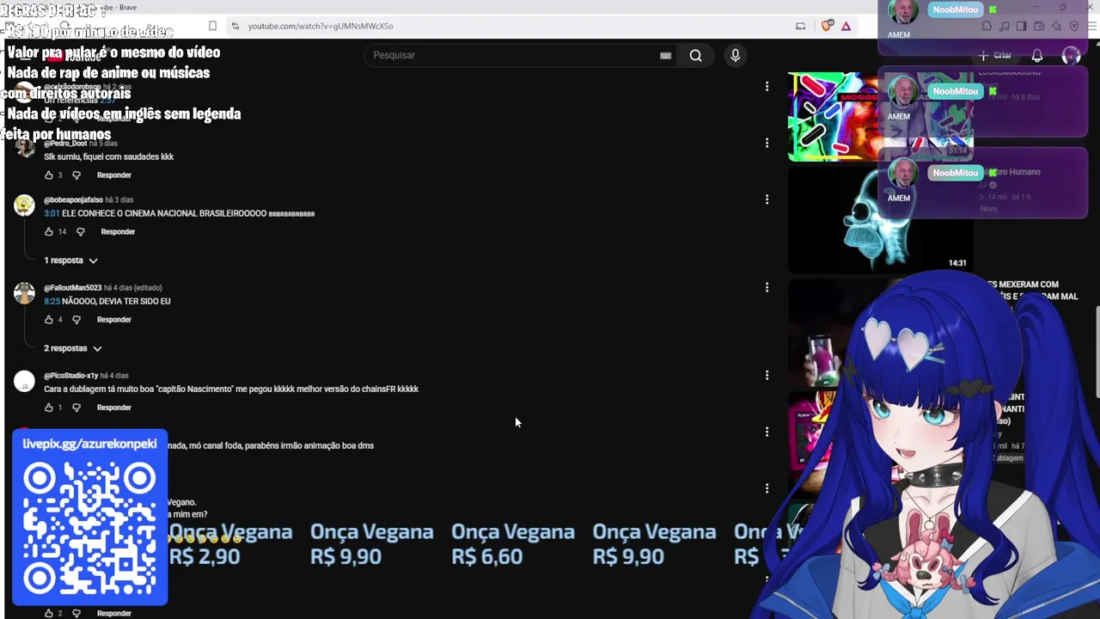
Task: Select the youtube.com URL in address bar
Action: click(x=321, y=26)
